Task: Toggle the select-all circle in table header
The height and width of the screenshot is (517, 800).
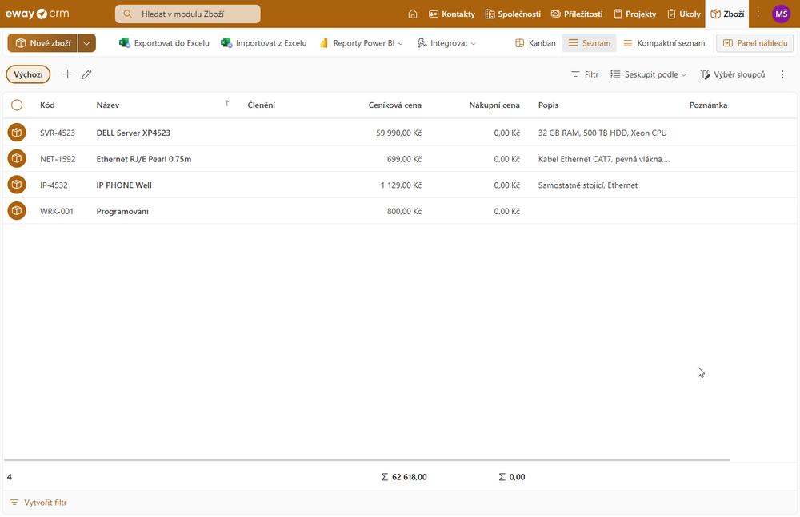Action: point(17,105)
